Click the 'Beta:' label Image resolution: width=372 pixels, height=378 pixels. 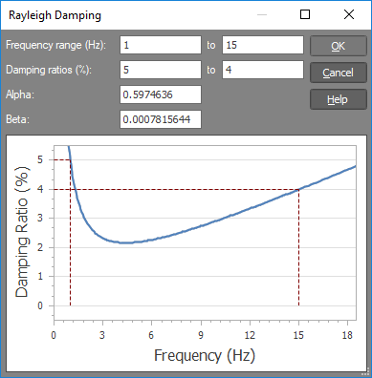tap(17, 119)
